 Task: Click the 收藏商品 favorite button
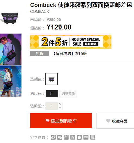115,121
